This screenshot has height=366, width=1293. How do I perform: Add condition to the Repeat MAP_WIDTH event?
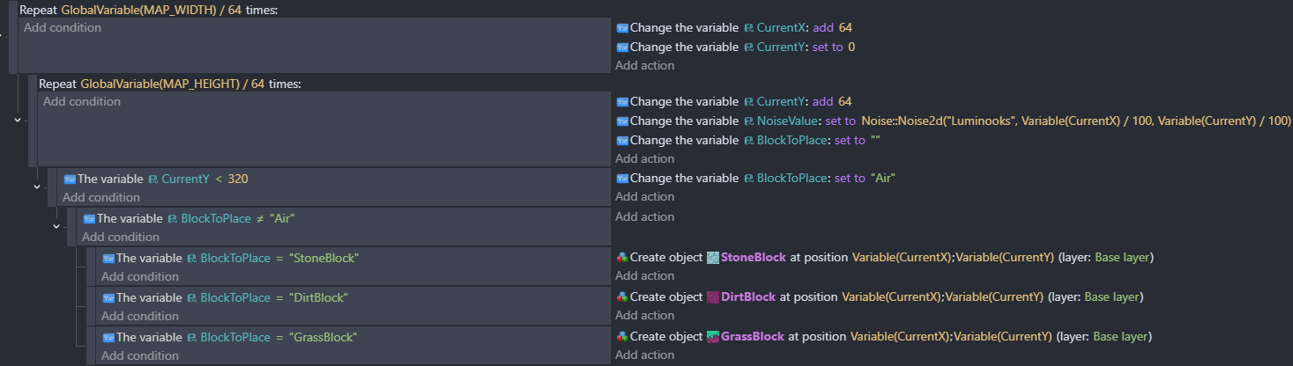(x=62, y=28)
